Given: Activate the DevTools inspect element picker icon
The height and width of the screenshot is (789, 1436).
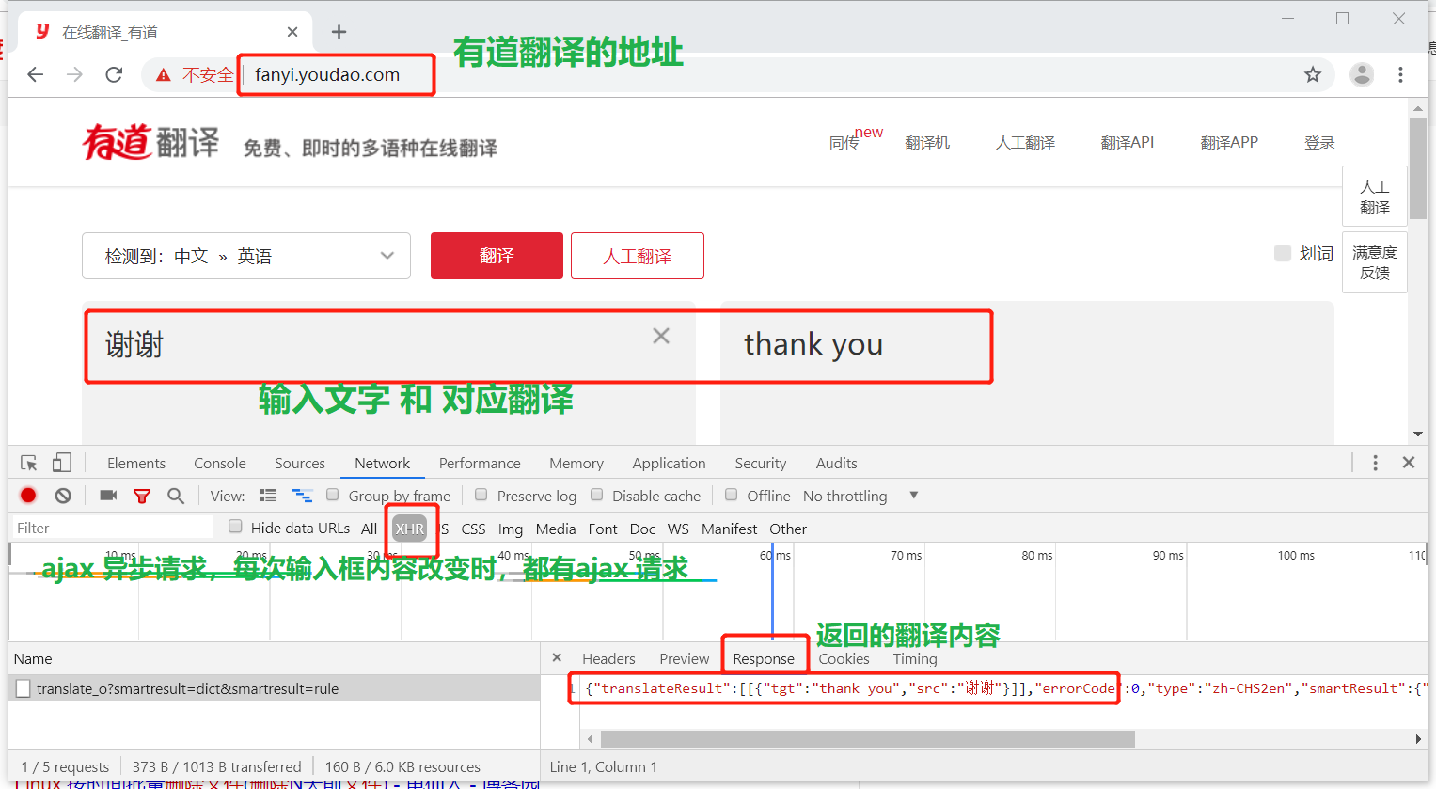Looking at the screenshot, I should coord(29,463).
